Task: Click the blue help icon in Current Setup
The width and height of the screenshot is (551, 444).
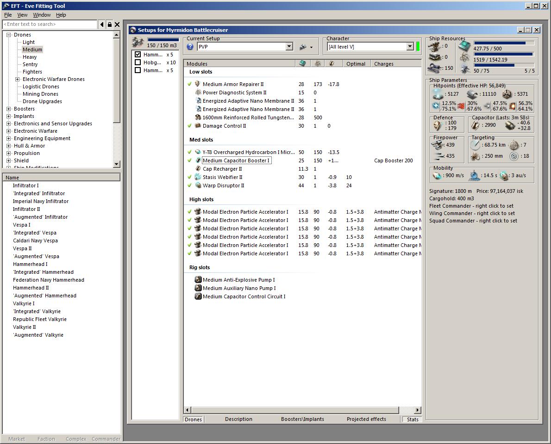Action: [x=190, y=47]
